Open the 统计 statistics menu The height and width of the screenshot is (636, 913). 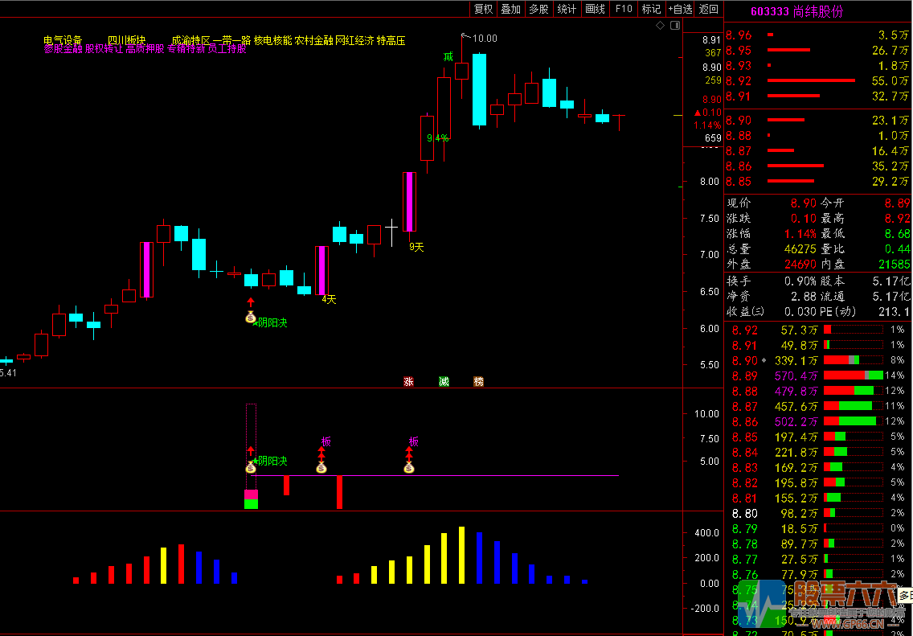point(567,9)
